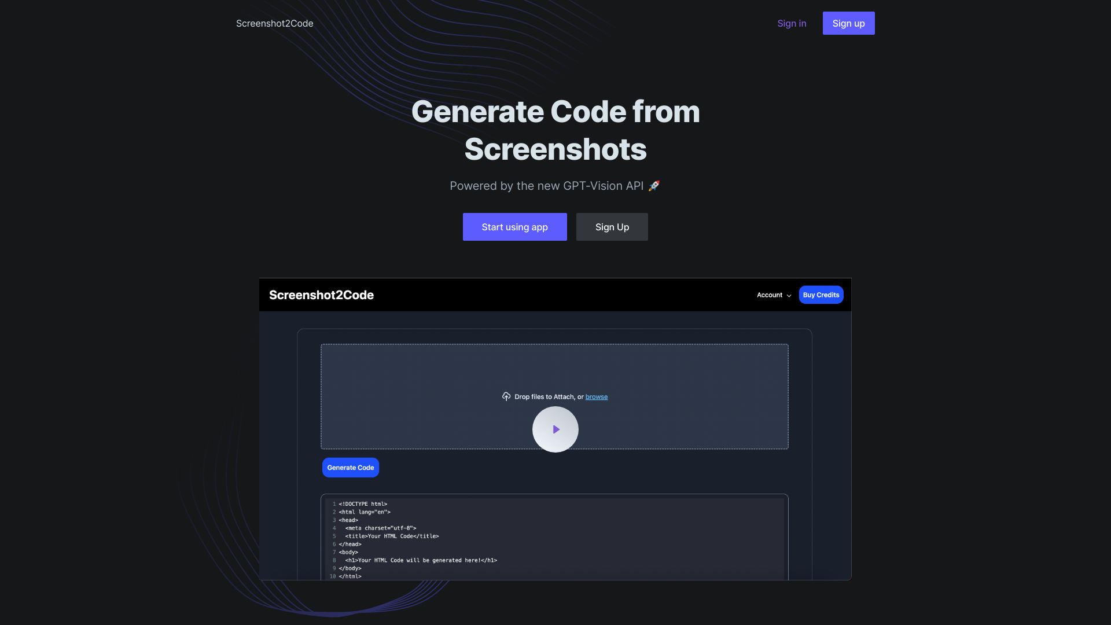Select the Sign Up hero button
Image resolution: width=1111 pixels, height=625 pixels.
(x=612, y=227)
